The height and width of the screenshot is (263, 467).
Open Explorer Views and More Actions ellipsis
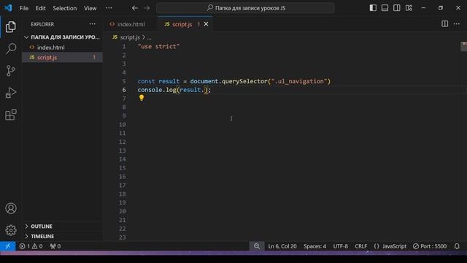[93, 24]
